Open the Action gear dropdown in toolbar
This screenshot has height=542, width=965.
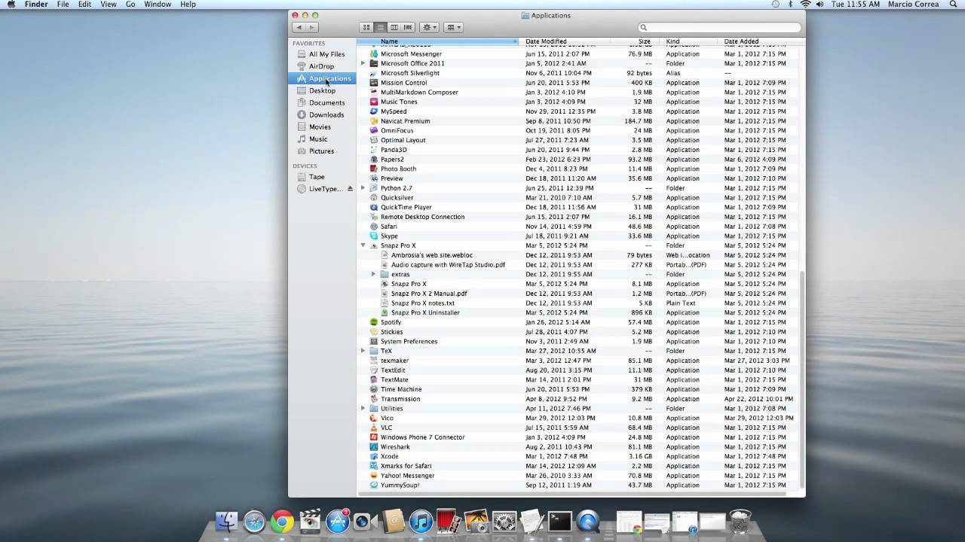pyautogui.click(x=429, y=27)
